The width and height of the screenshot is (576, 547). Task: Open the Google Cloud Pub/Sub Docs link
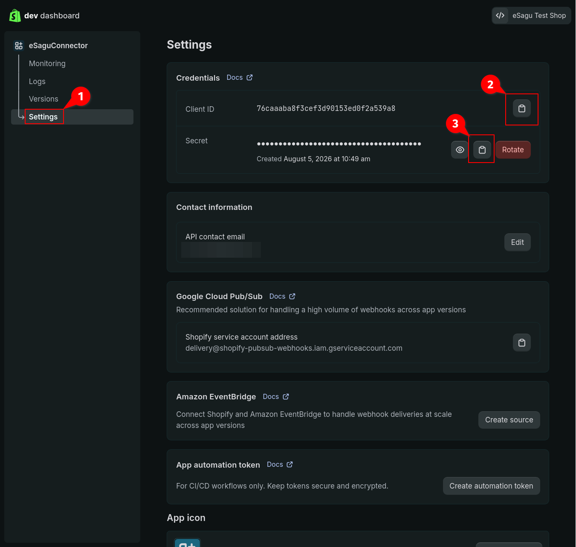[x=277, y=297]
